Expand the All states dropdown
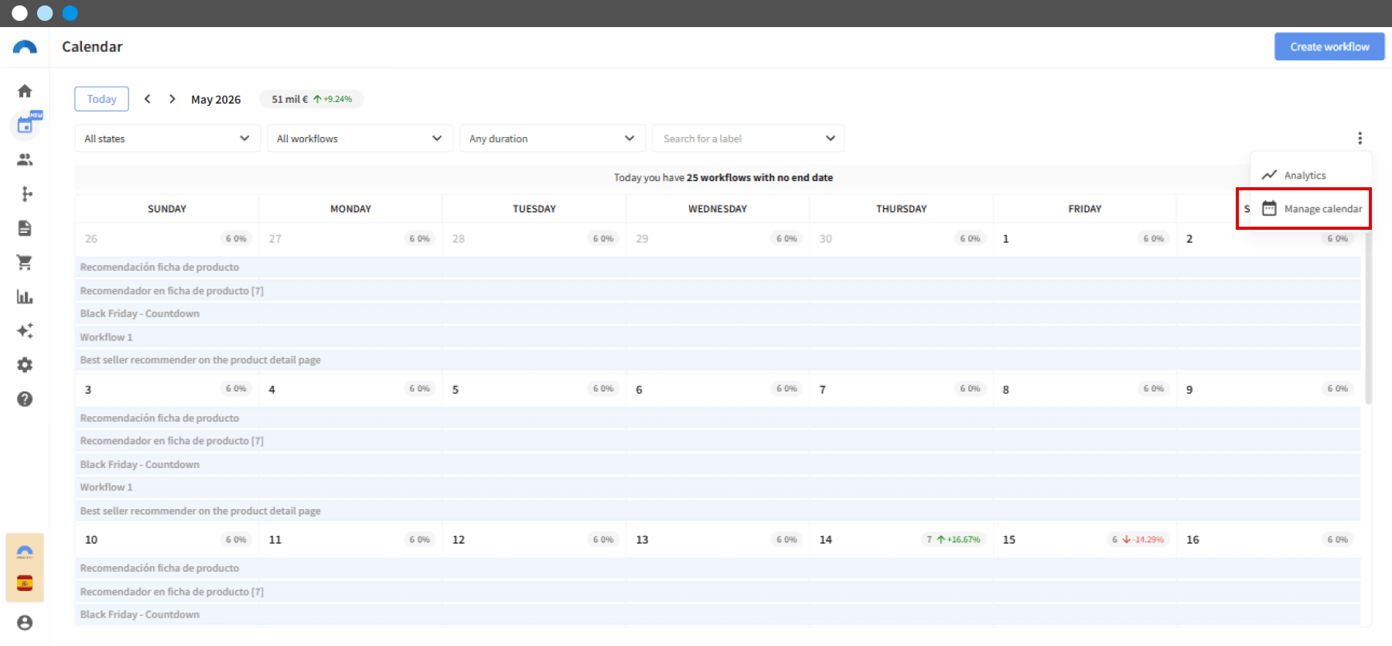This screenshot has height=646, width=1392. [167, 138]
